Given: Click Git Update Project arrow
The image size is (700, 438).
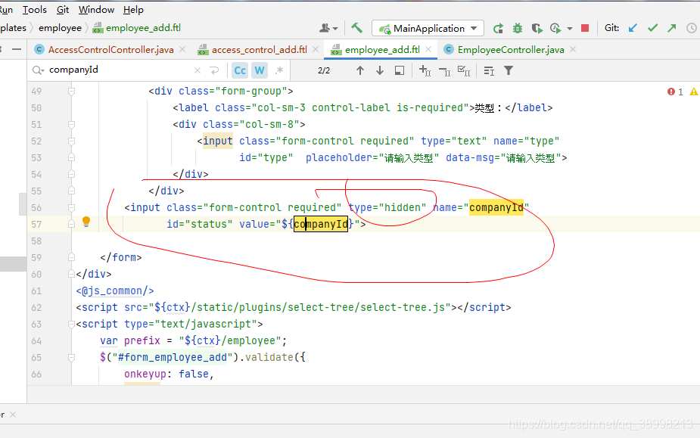Looking at the screenshot, I should pyautogui.click(x=633, y=28).
